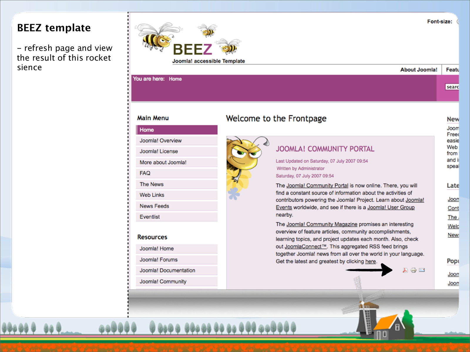Click the email envelope icon under the article
The image size is (470, 352).
tap(422, 270)
